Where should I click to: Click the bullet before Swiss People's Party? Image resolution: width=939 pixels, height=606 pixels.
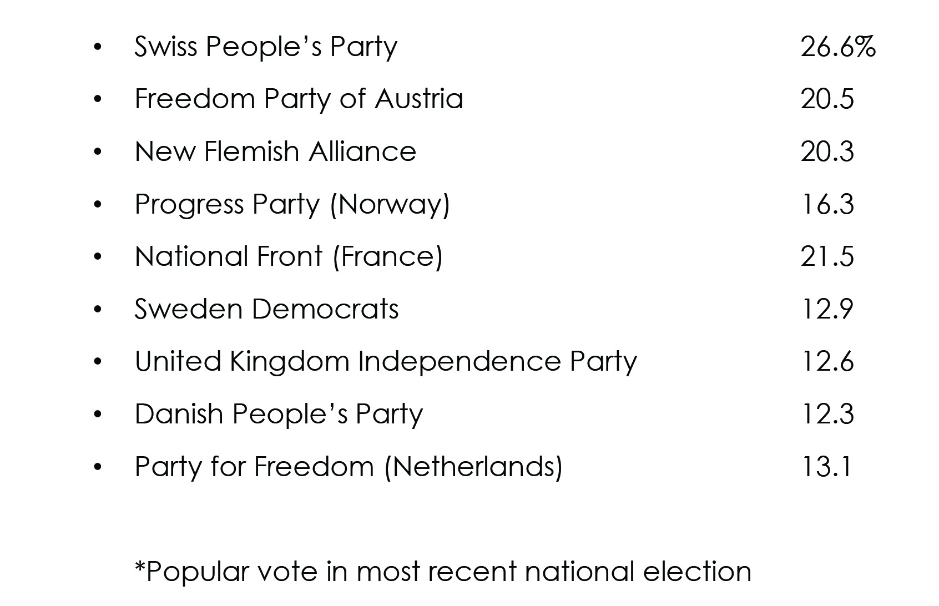click(x=98, y=47)
